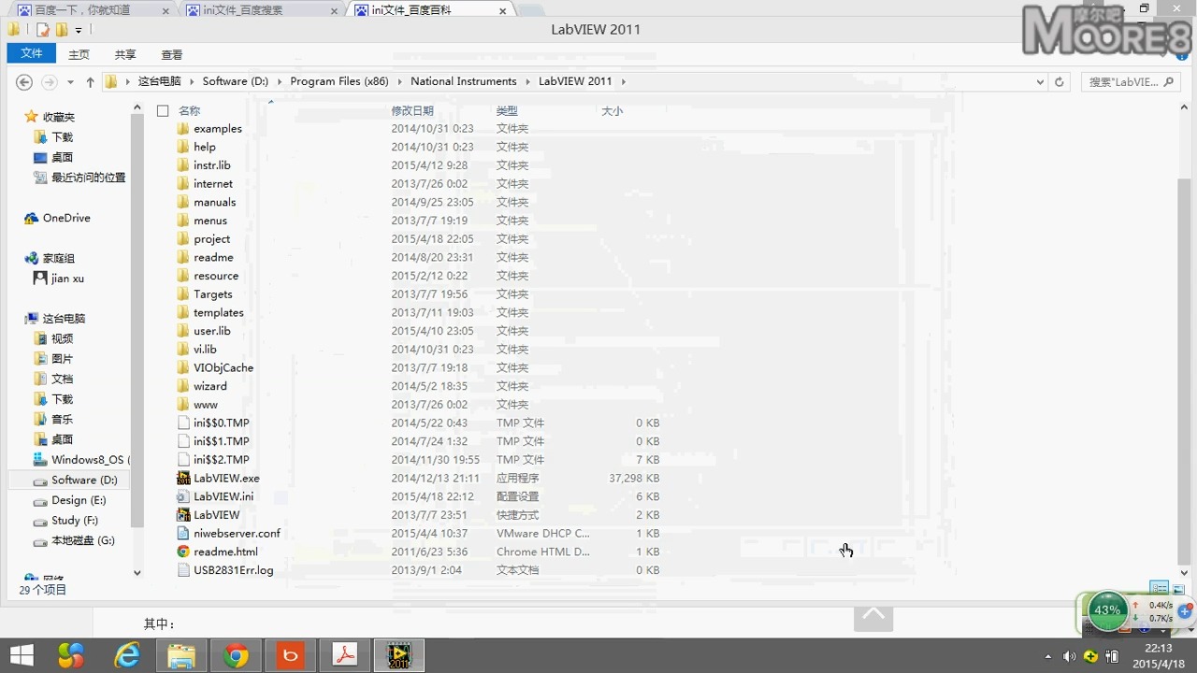Image resolution: width=1197 pixels, height=673 pixels.
Task: Click the navigation pane scroll-down arrow
Action: (137, 573)
